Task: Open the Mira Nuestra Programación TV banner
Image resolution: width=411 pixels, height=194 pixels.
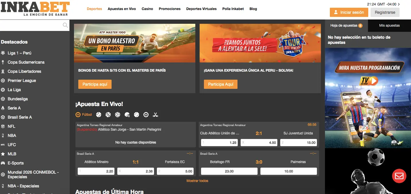Action: point(368,98)
